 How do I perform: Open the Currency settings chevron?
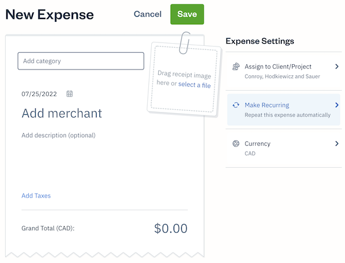click(337, 144)
